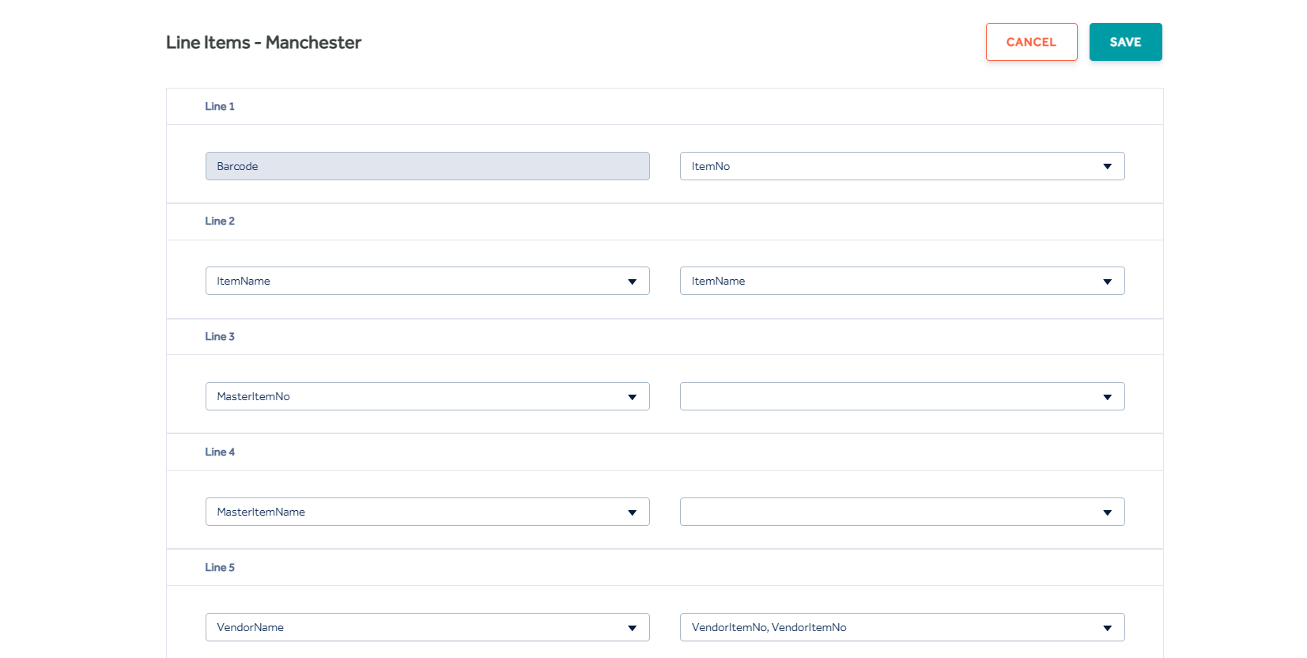Open the left ItemName dropdown in Line 2
This screenshot has width=1307, height=658.
pyautogui.click(x=428, y=281)
